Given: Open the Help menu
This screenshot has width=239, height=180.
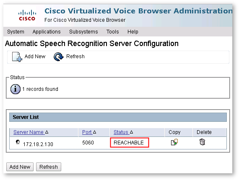Looking at the screenshot, I should click(x=133, y=32).
